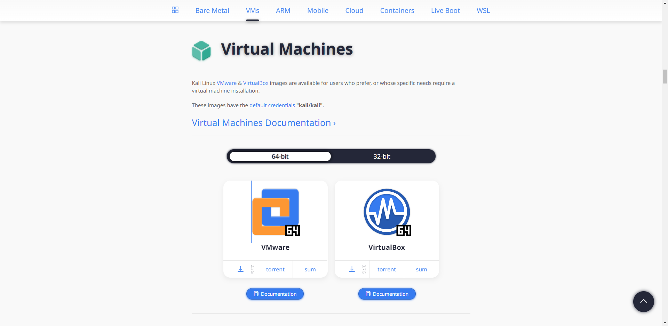Open the VirtualBox Documentation button
The height and width of the screenshot is (326, 668).
387,294
